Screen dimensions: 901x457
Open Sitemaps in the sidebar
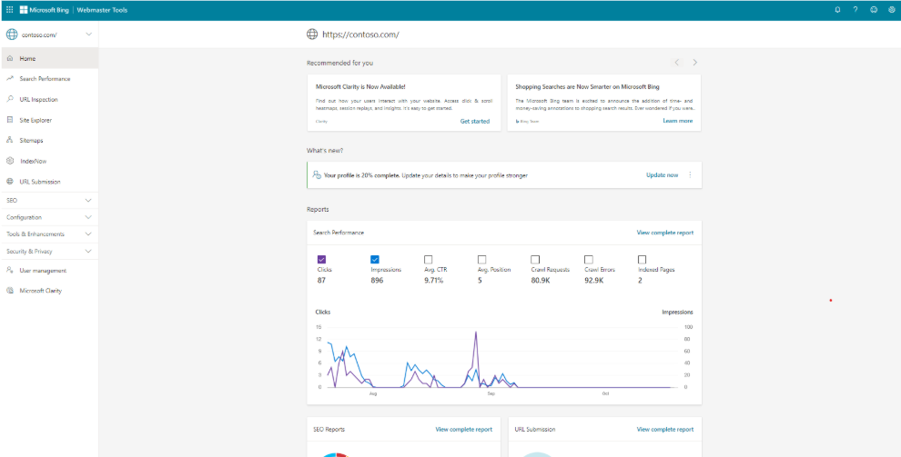tap(49, 140)
